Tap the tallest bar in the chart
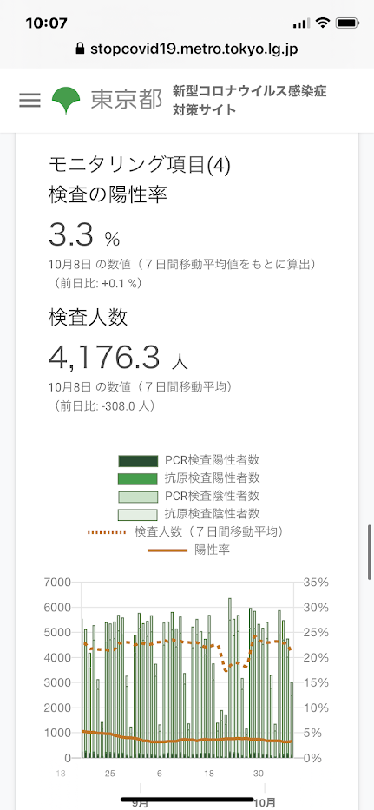Screen dimensions: 374x810 tap(230, 678)
